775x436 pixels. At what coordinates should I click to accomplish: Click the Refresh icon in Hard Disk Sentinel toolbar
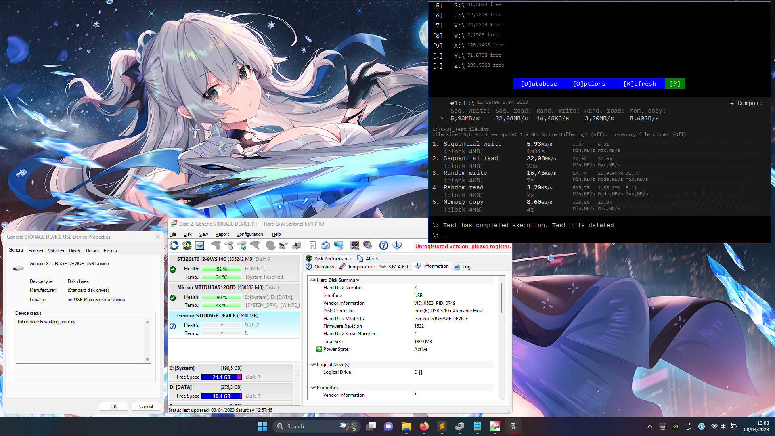coord(174,245)
